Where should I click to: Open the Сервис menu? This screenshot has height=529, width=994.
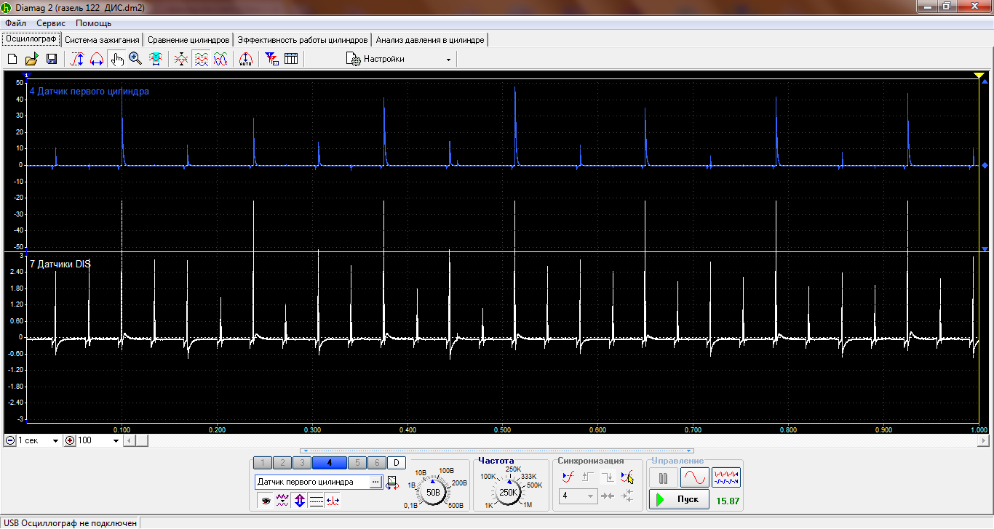click(x=51, y=23)
